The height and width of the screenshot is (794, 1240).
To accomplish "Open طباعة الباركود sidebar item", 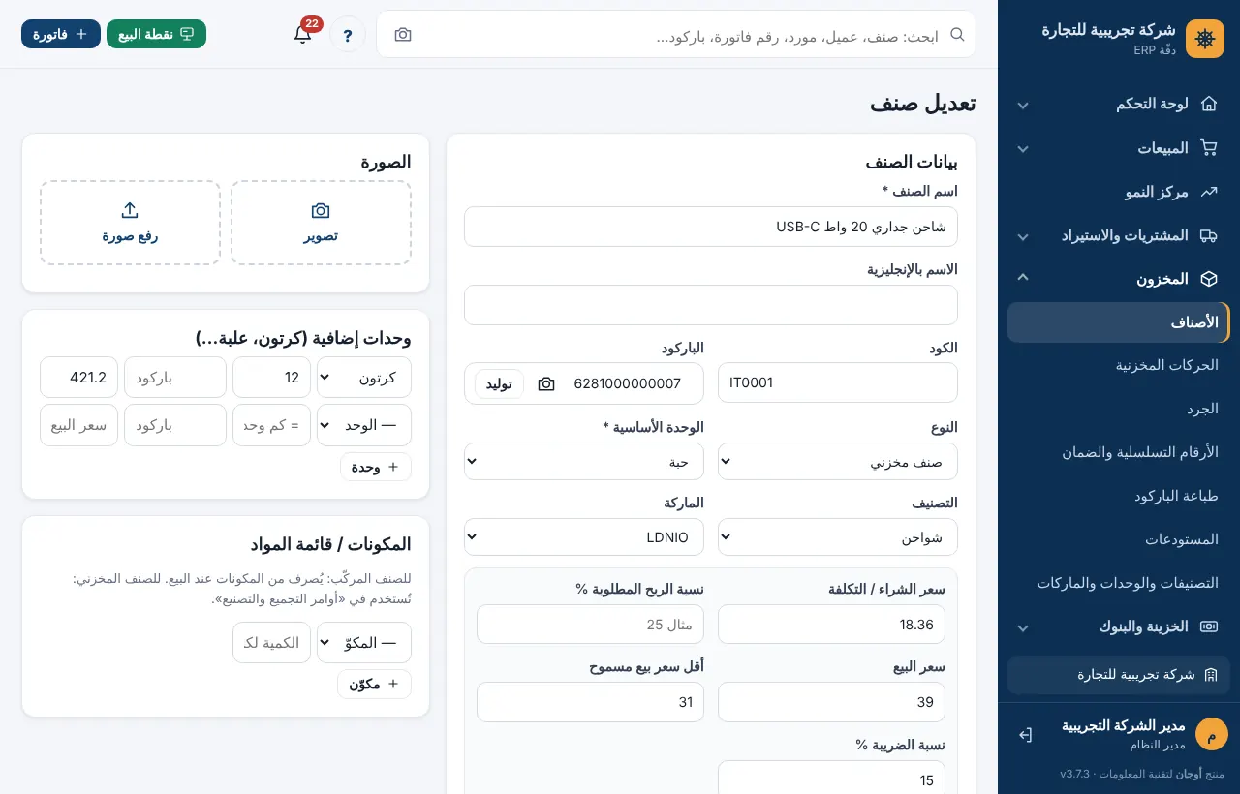I will click(x=1119, y=496).
